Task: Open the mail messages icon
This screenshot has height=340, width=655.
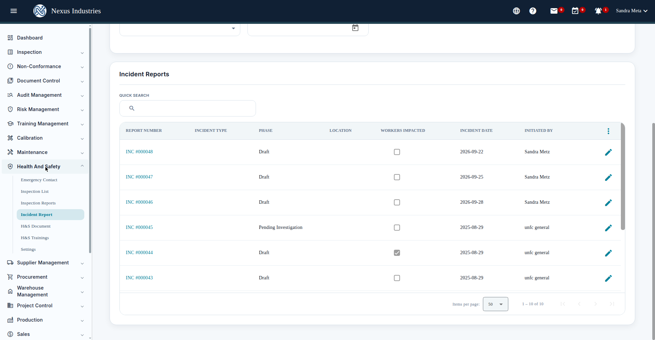Action: coord(554,11)
